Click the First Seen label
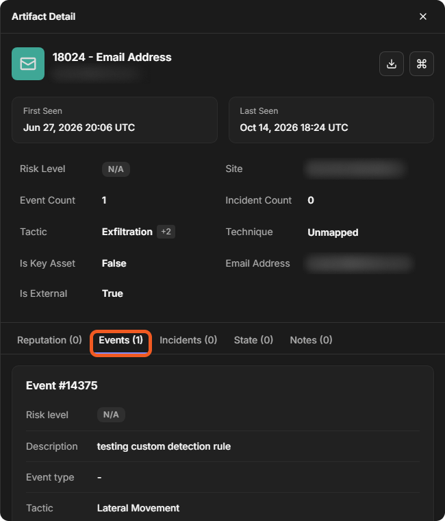 (x=42, y=111)
